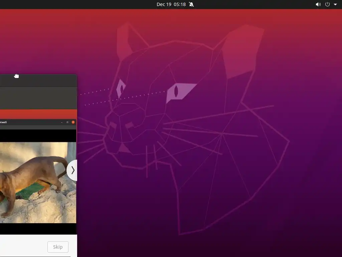This screenshot has height=257, width=342.
Task: Click the fossa photo in Shotwell preview
Action: [38, 182]
